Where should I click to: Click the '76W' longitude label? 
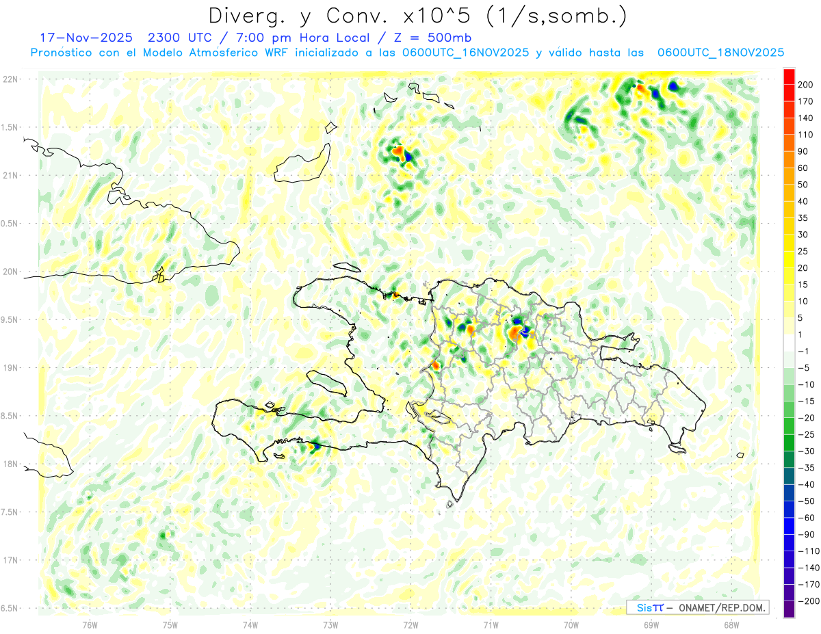point(90,624)
